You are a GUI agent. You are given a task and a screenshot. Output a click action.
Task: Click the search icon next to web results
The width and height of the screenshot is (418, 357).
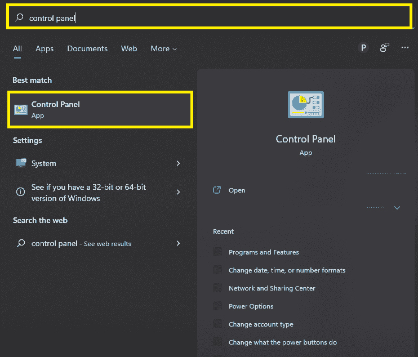(21, 243)
